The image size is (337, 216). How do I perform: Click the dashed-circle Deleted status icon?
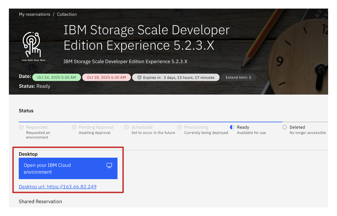pos(285,127)
